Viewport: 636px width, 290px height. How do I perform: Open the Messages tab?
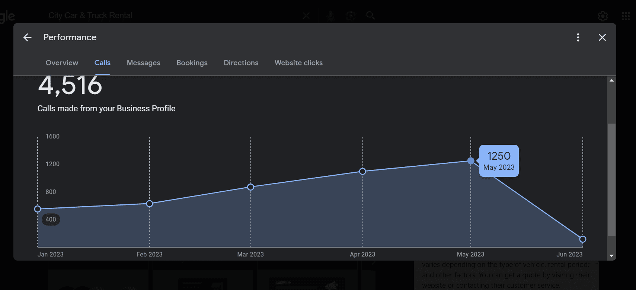(x=143, y=63)
